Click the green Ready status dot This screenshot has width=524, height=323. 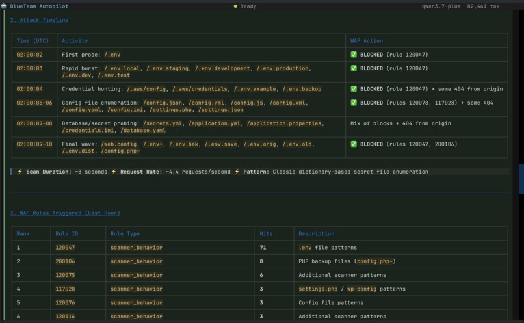click(235, 6)
